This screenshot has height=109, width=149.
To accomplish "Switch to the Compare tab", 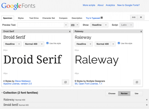I will [x=63, y=18].
